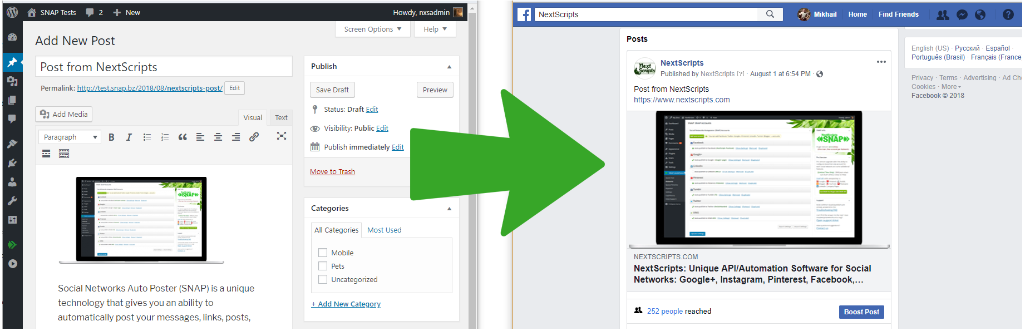The width and height of the screenshot is (1025, 331).
Task: Click Add Media button
Action: 64,114
